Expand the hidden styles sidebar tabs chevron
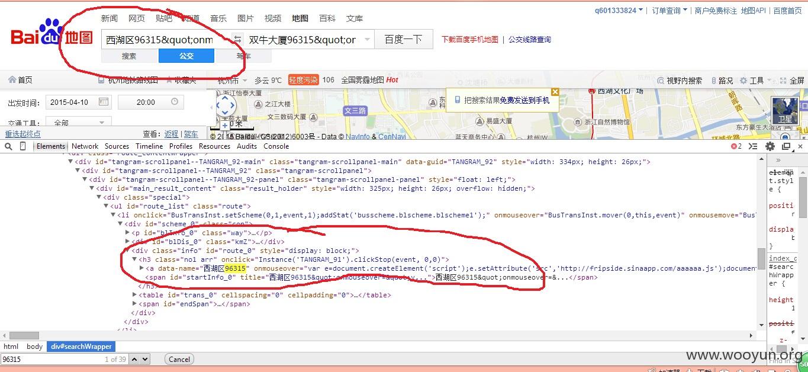This screenshot has width=808, height=372. point(778,160)
